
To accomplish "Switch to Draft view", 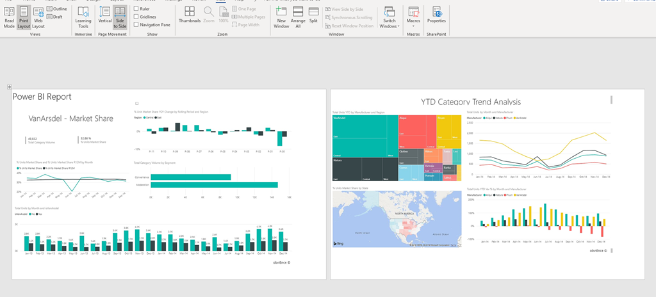I will tap(55, 17).
